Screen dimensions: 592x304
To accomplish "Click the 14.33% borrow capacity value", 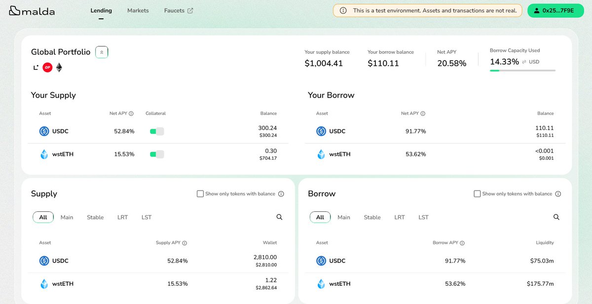I will pos(504,62).
